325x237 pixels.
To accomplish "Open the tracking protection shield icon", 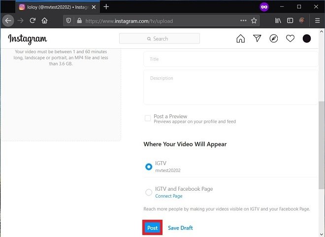I will [68, 21].
